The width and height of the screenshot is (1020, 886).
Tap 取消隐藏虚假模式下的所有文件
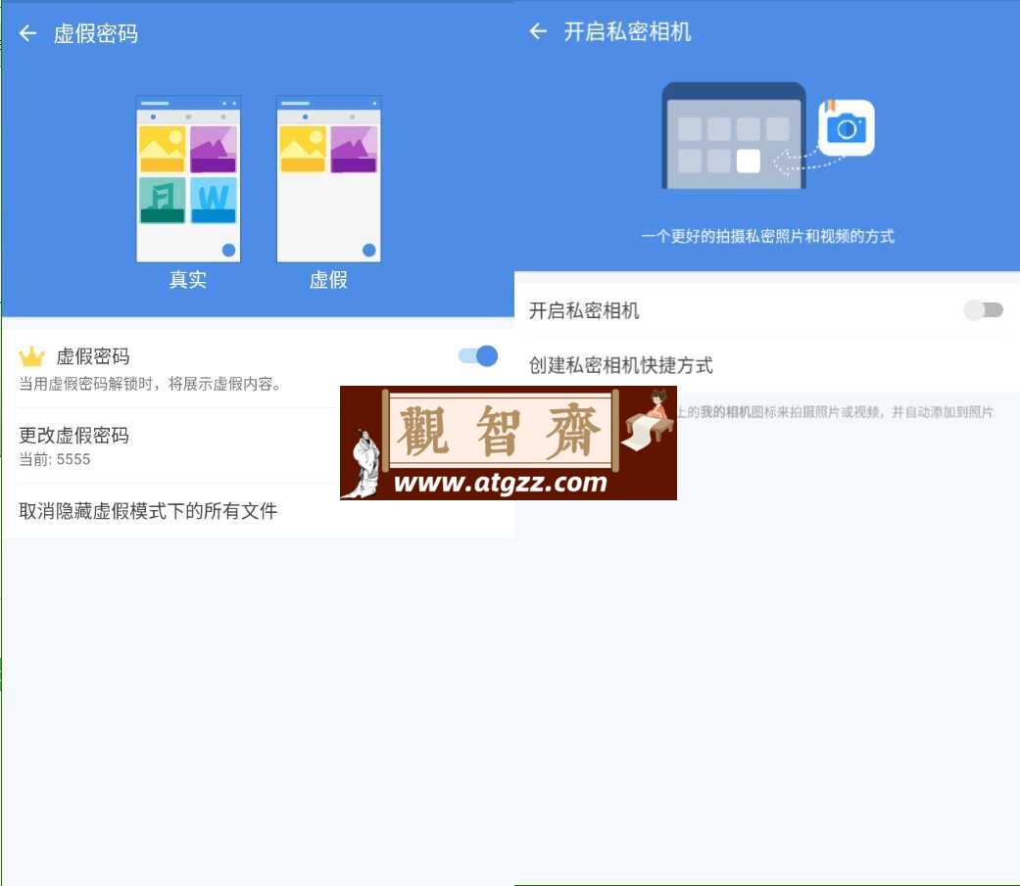tap(258, 511)
